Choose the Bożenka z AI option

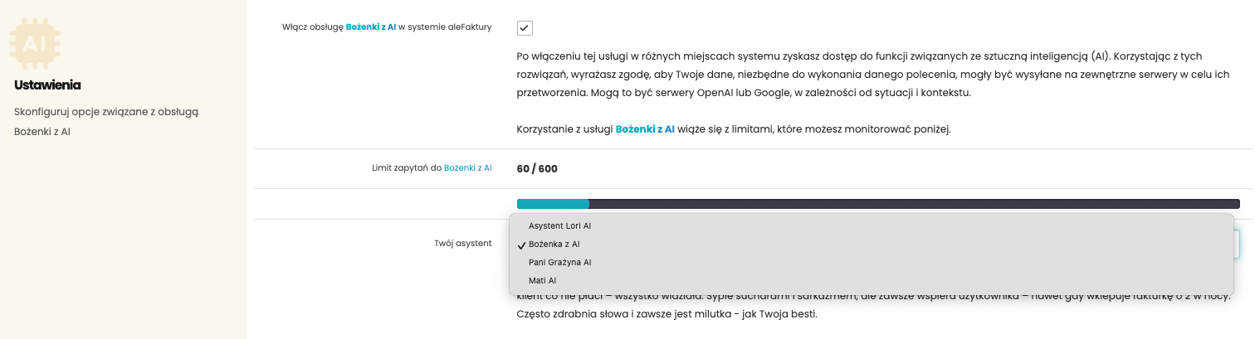(x=554, y=245)
